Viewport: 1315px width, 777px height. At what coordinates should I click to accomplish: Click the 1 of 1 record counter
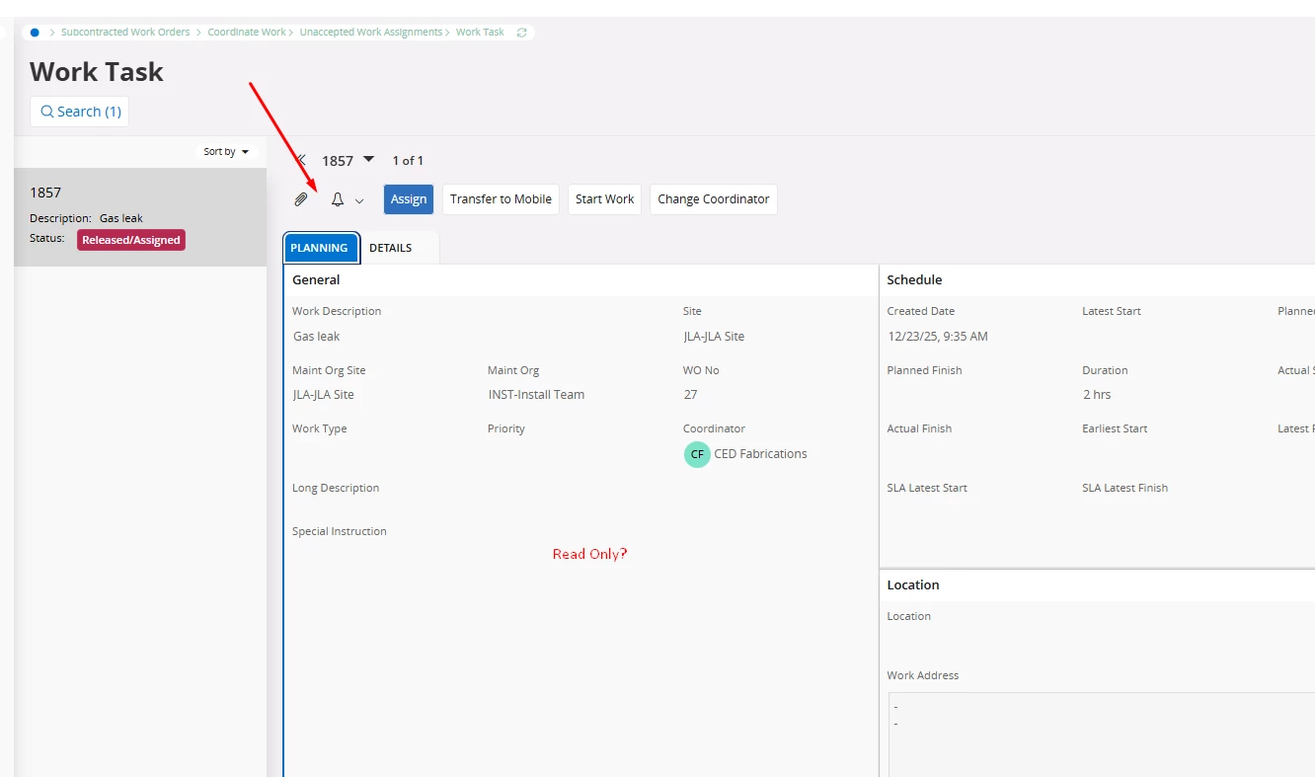pyautogui.click(x=408, y=161)
